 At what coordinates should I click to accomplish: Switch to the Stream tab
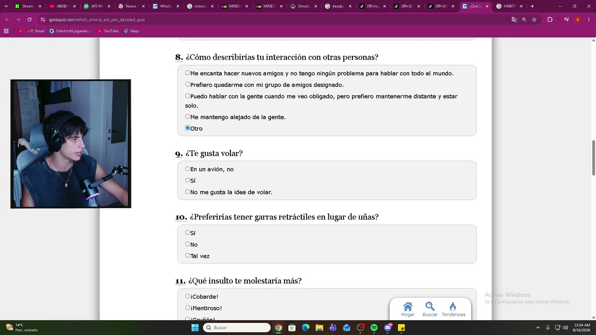point(27,6)
